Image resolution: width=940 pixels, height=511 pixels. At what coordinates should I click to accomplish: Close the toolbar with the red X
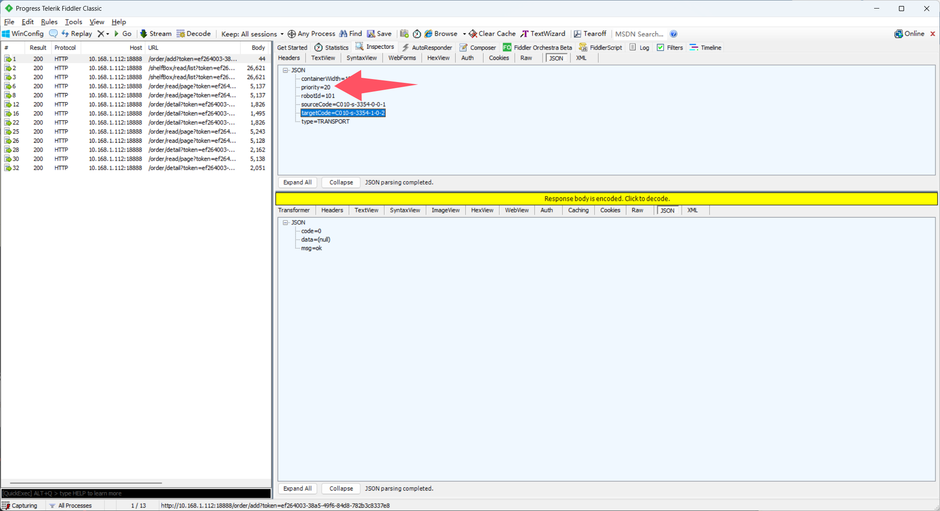click(x=933, y=34)
